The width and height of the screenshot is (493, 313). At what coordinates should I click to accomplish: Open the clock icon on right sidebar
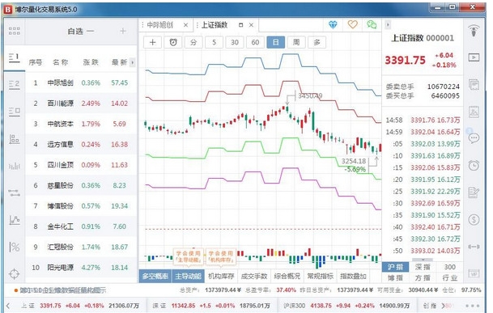coord(474,165)
